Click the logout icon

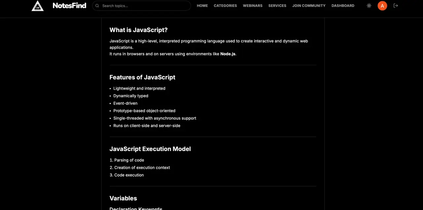[396, 6]
